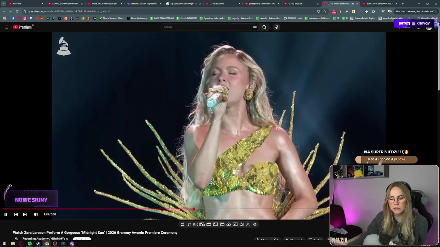The height and width of the screenshot is (247, 440).
Task: Switch to czy odczulanie jest drogie tab
Action: point(183,3)
